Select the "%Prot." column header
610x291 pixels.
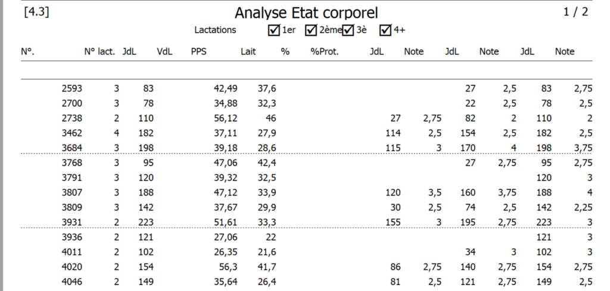coord(324,52)
